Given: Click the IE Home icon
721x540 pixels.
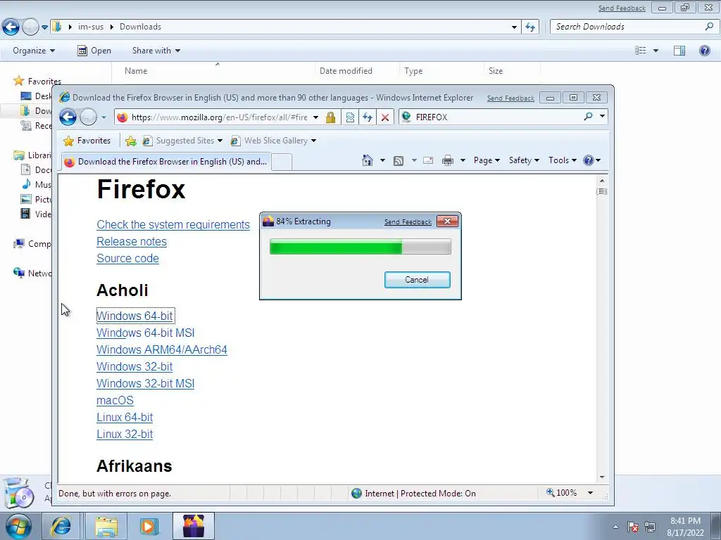Looking at the screenshot, I should pos(367,160).
